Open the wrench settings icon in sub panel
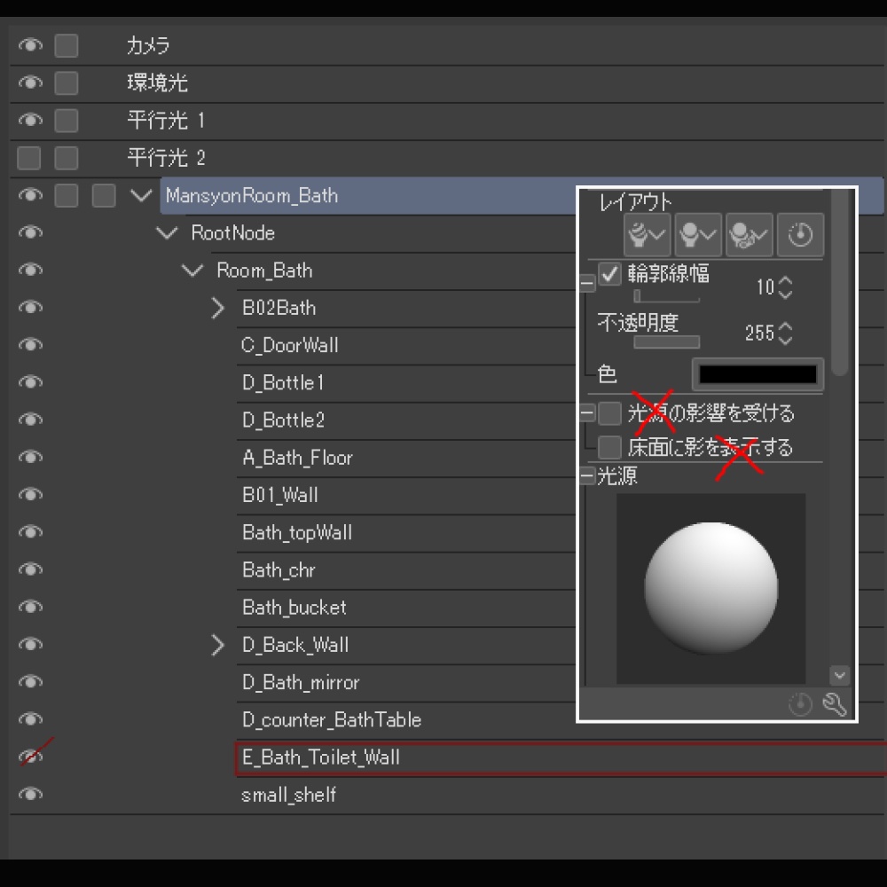The width and height of the screenshot is (887, 887). point(835,704)
